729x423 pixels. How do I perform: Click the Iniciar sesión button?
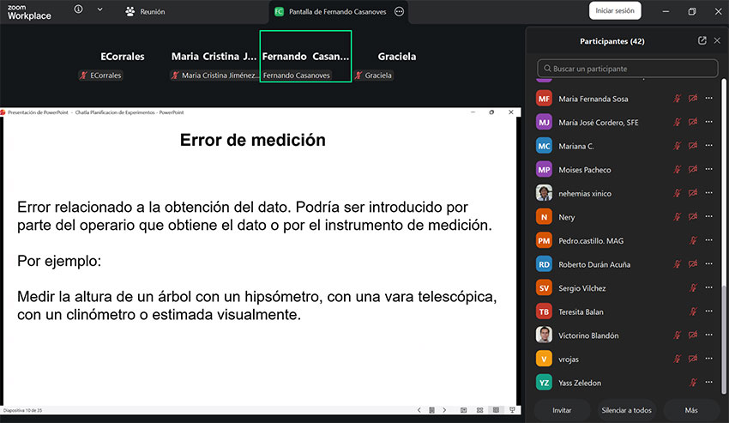tap(615, 11)
